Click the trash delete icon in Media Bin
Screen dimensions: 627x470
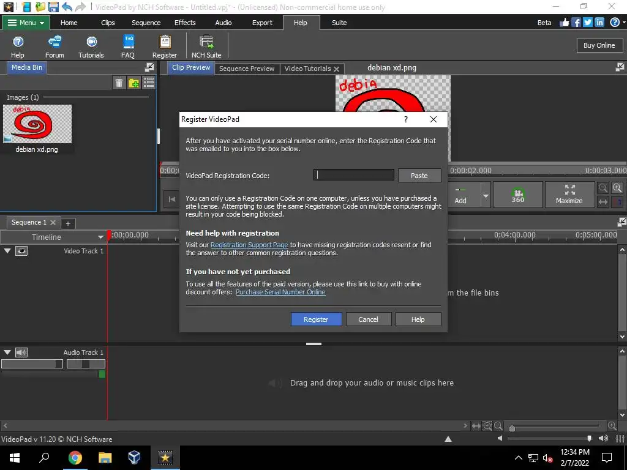(x=119, y=83)
